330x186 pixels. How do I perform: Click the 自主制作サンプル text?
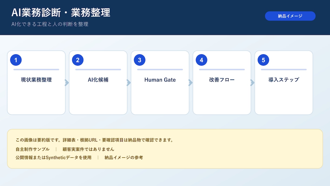click(33, 149)
